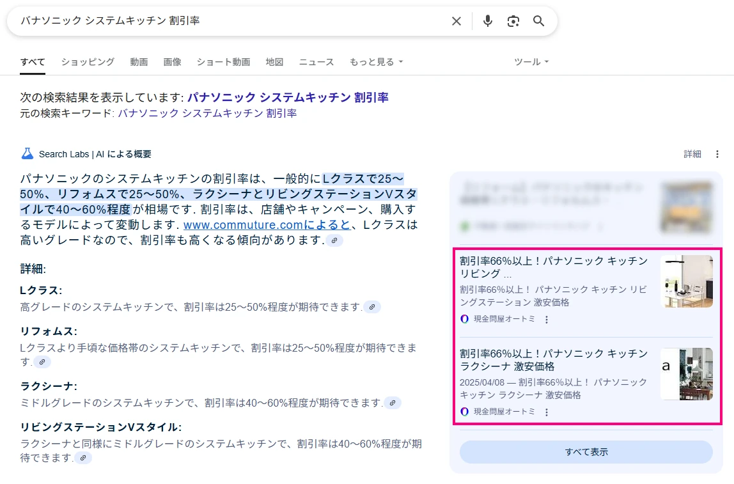The height and width of the screenshot is (484, 734).
Task: Click the ラクシーナ: heading text
Action: pyautogui.click(x=49, y=386)
